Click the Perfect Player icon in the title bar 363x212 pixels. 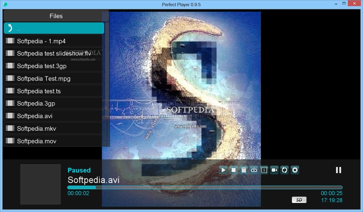[5, 4]
